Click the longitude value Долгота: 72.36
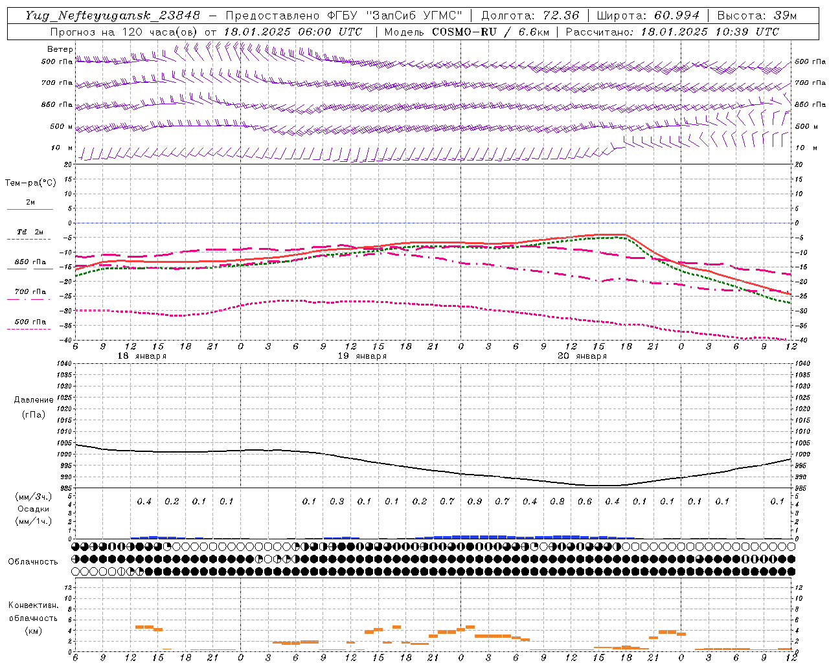Viewport: 829px width, 663px height. (530, 16)
